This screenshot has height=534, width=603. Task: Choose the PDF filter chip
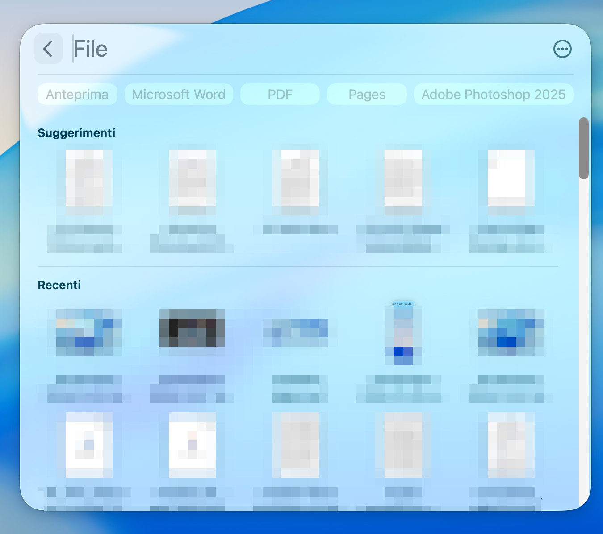[280, 95]
